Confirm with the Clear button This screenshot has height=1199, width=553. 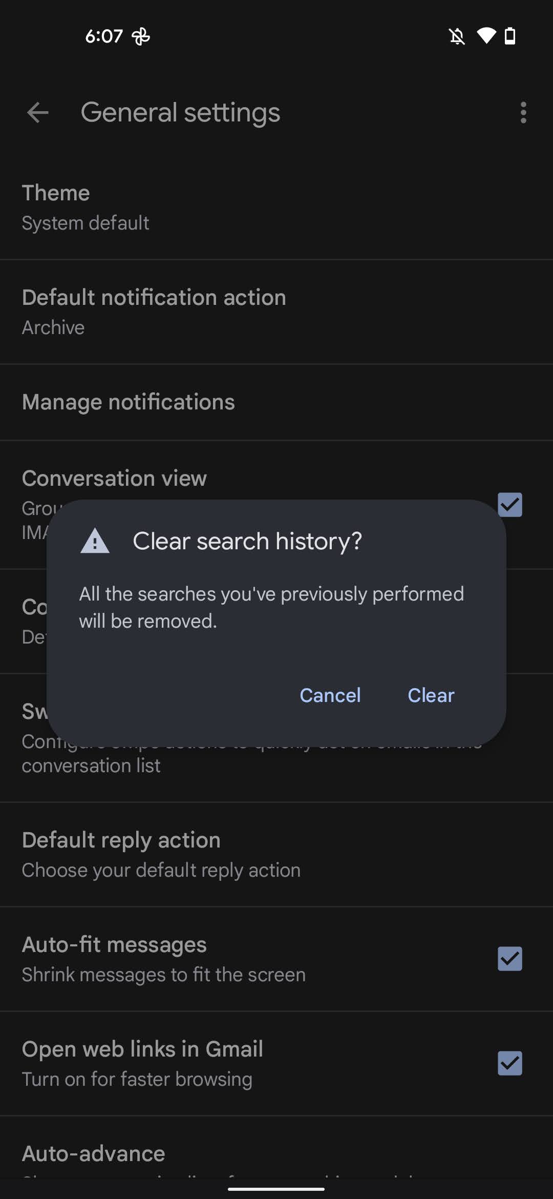click(x=431, y=695)
